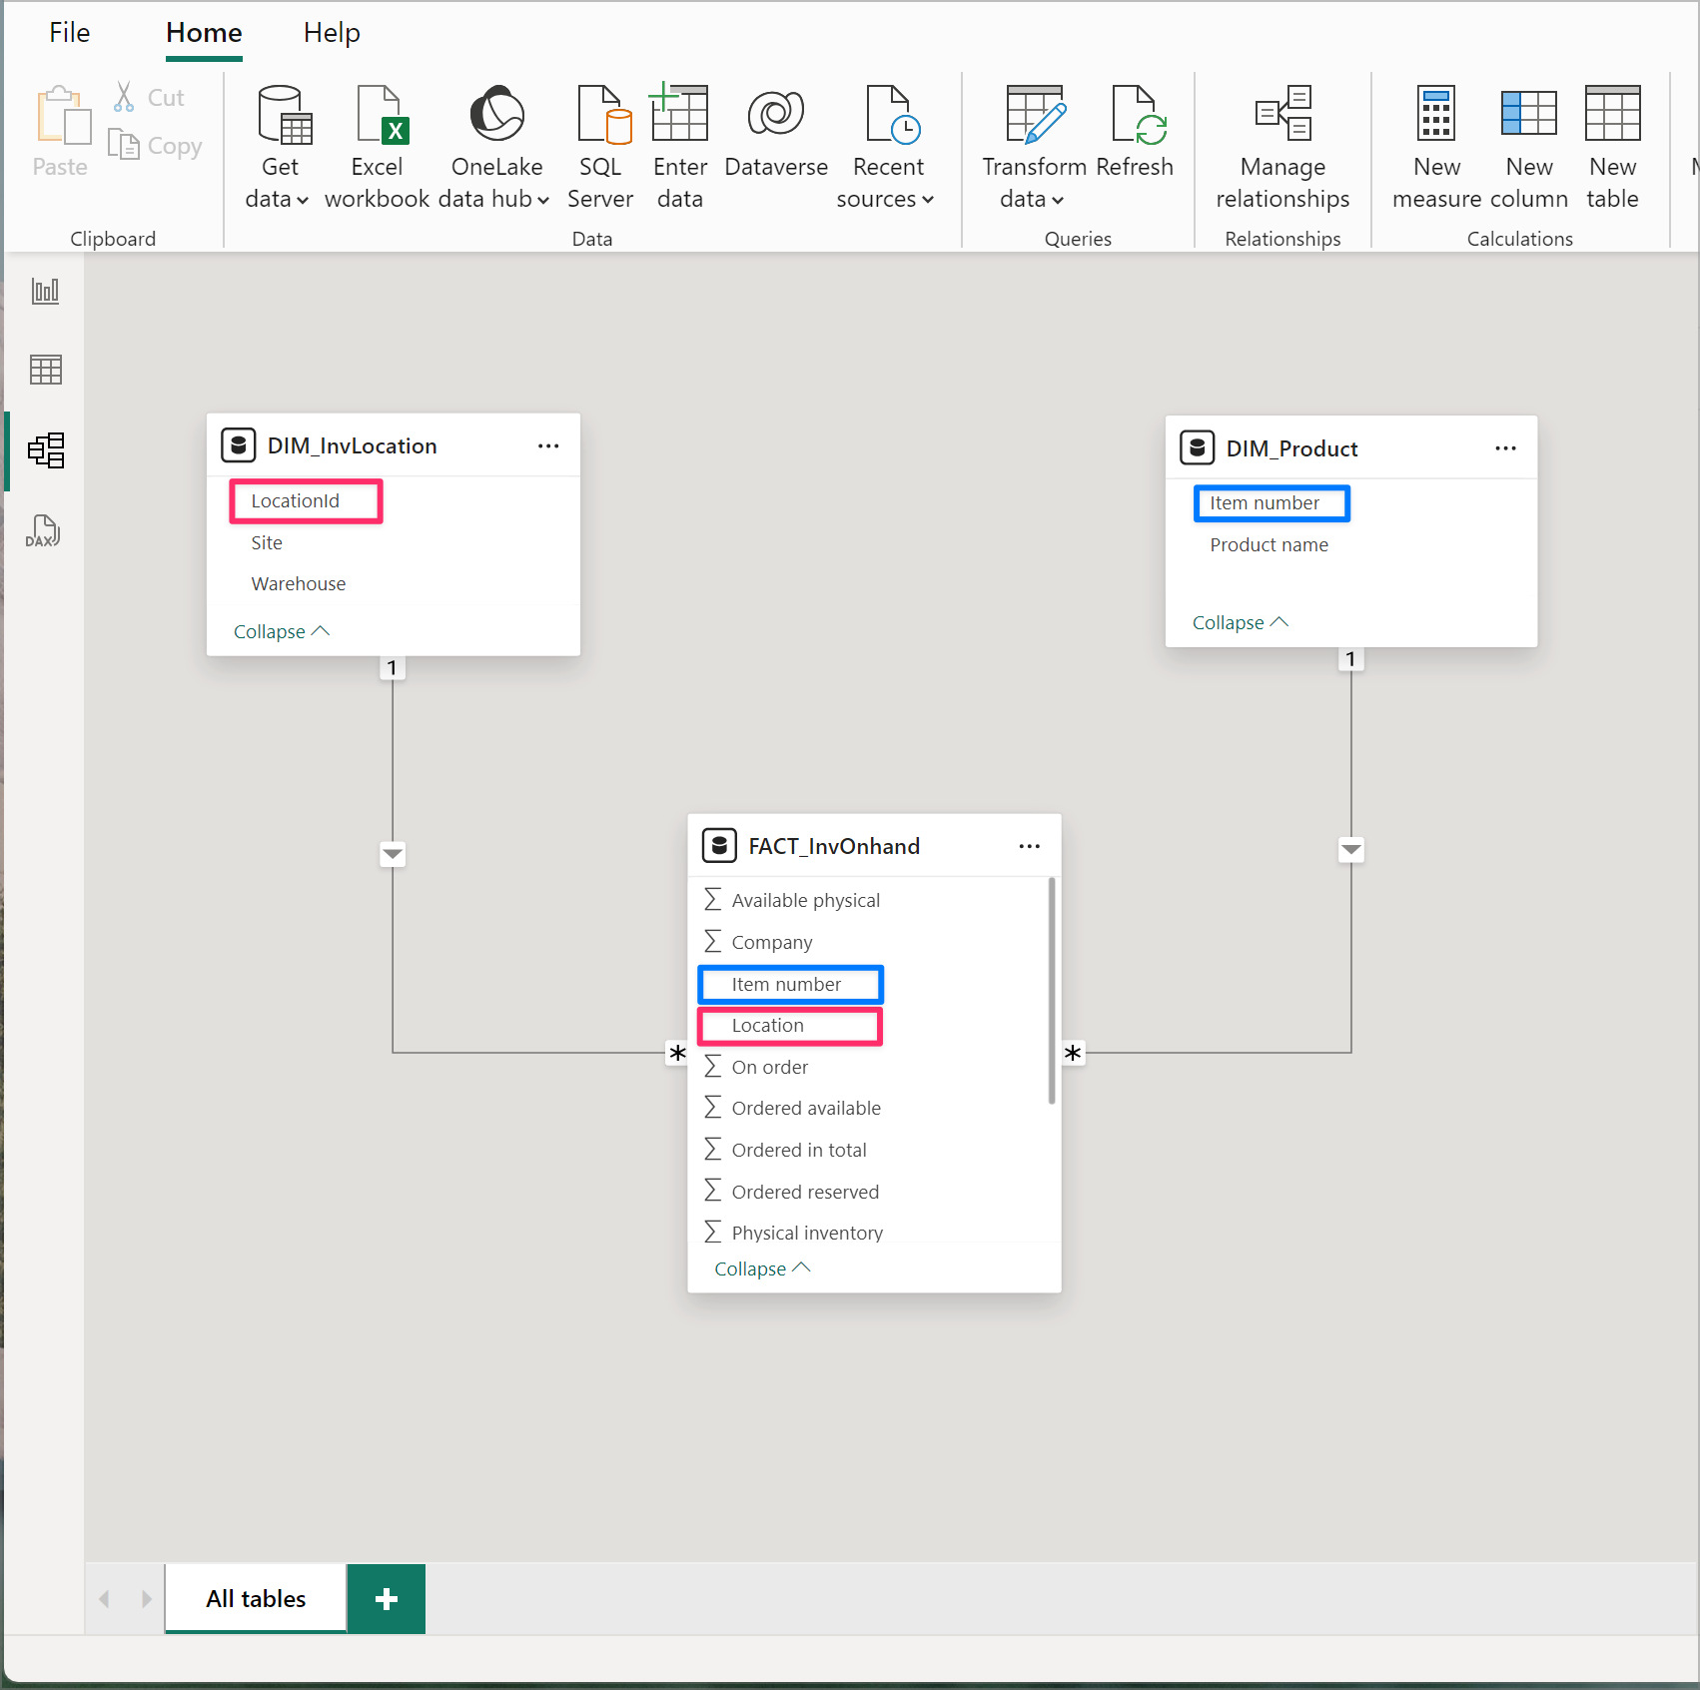The width and height of the screenshot is (1700, 1690).
Task: Open the Report view icon in sidebar
Action: (45, 291)
